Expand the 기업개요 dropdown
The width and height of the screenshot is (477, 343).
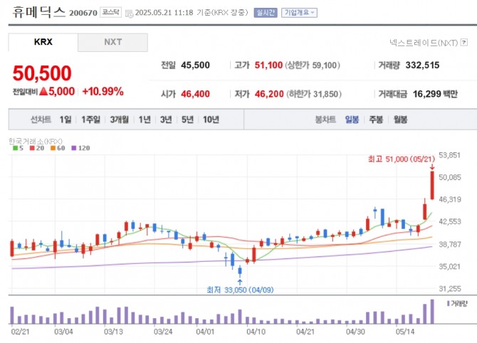coord(300,13)
